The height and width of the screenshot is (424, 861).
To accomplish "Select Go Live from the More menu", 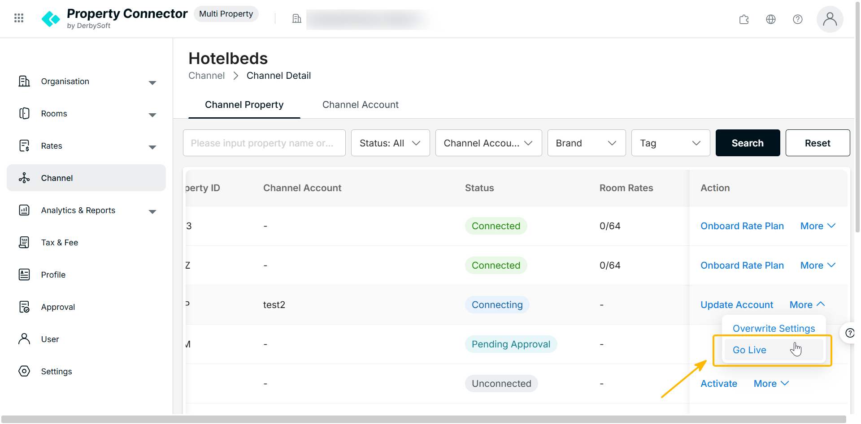I will [x=774, y=350].
